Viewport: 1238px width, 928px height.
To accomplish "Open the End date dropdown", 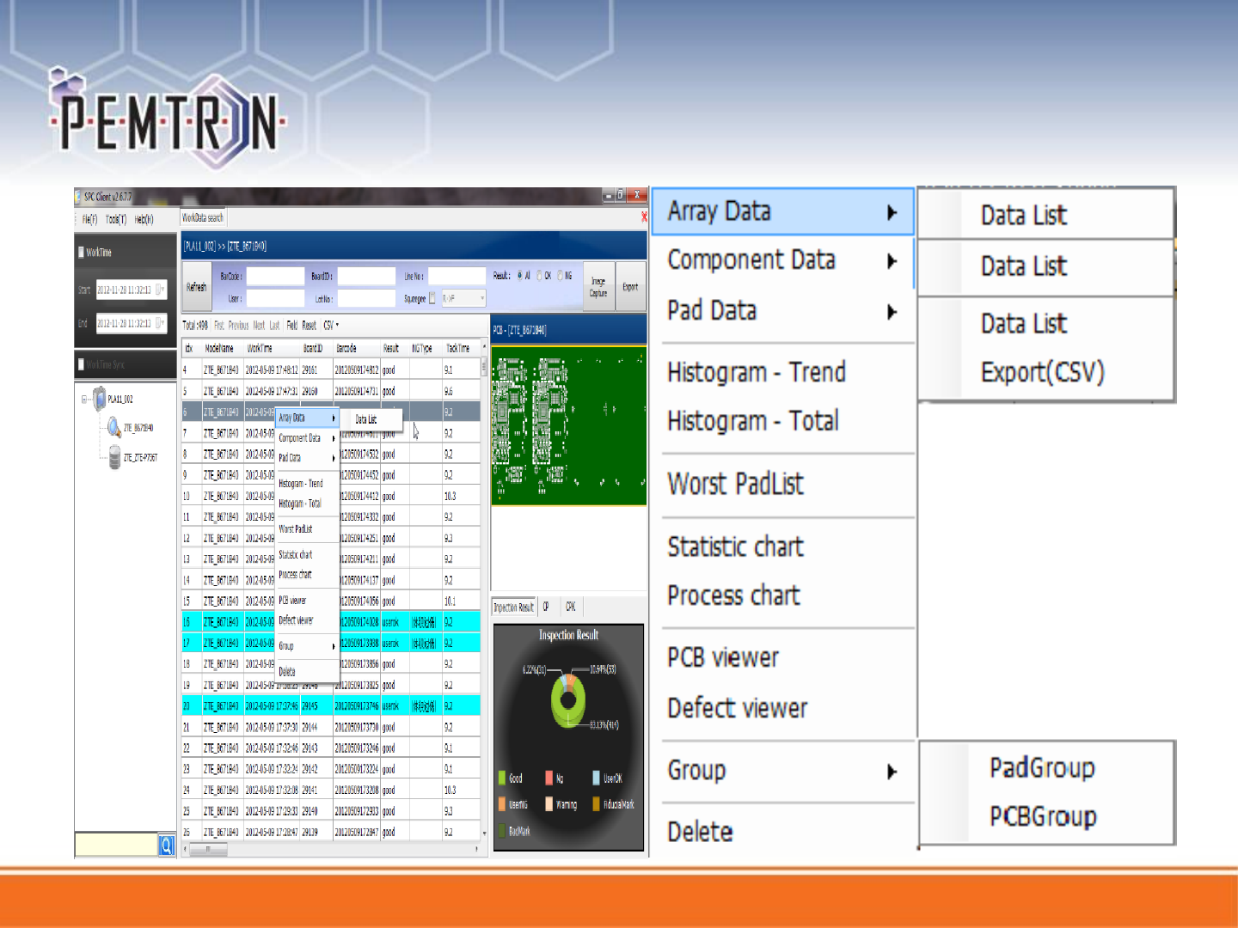I will [x=160, y=324].
